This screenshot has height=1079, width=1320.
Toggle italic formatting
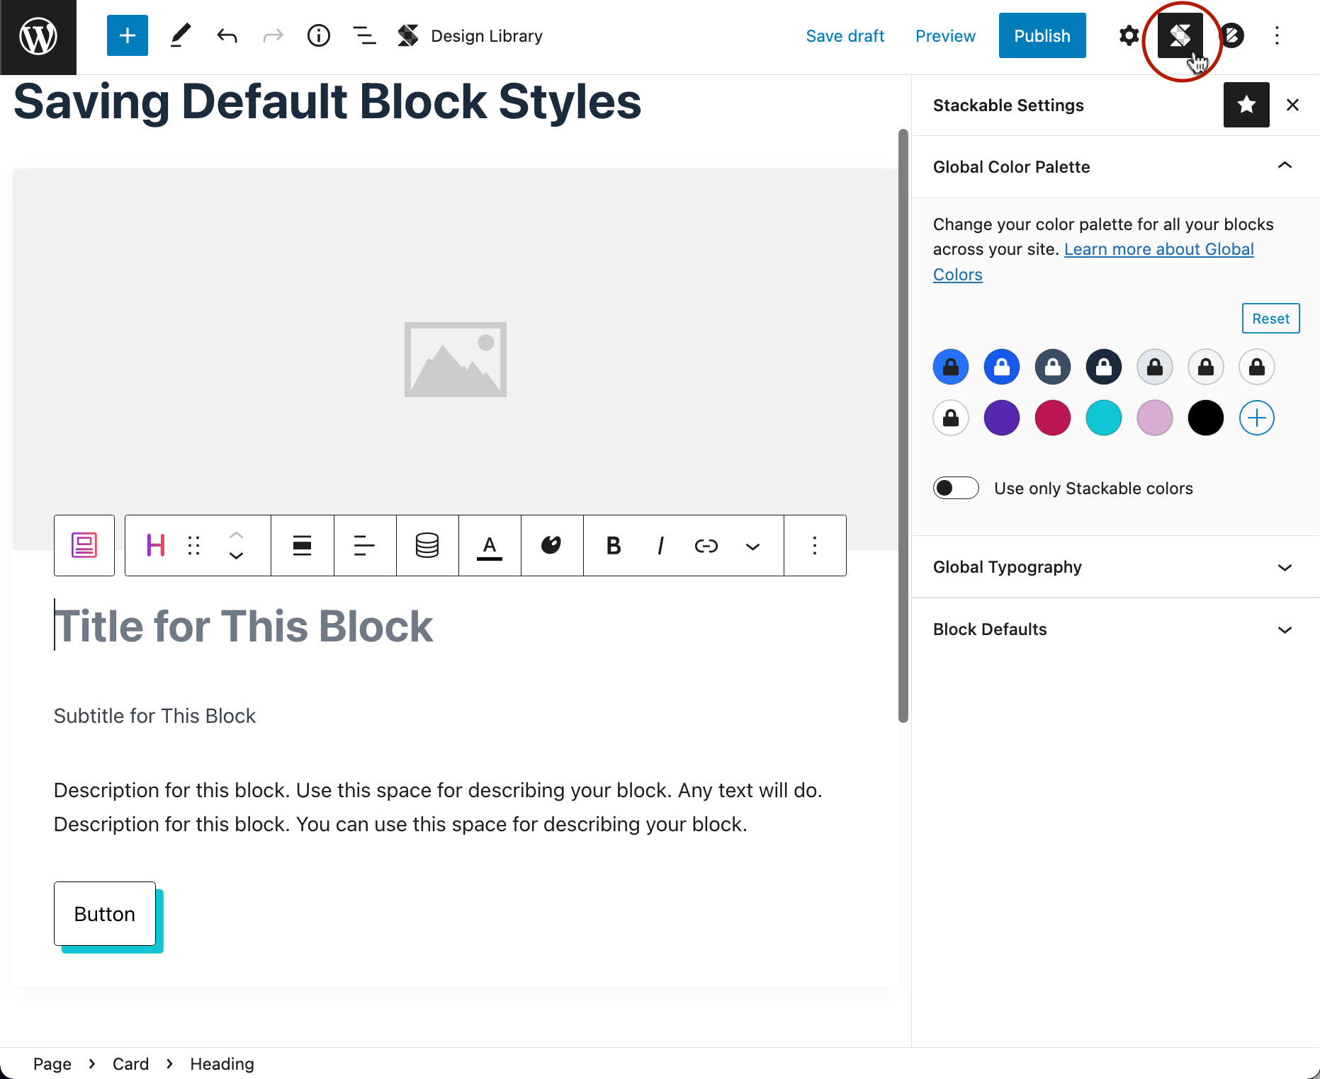tap(660, 545)
